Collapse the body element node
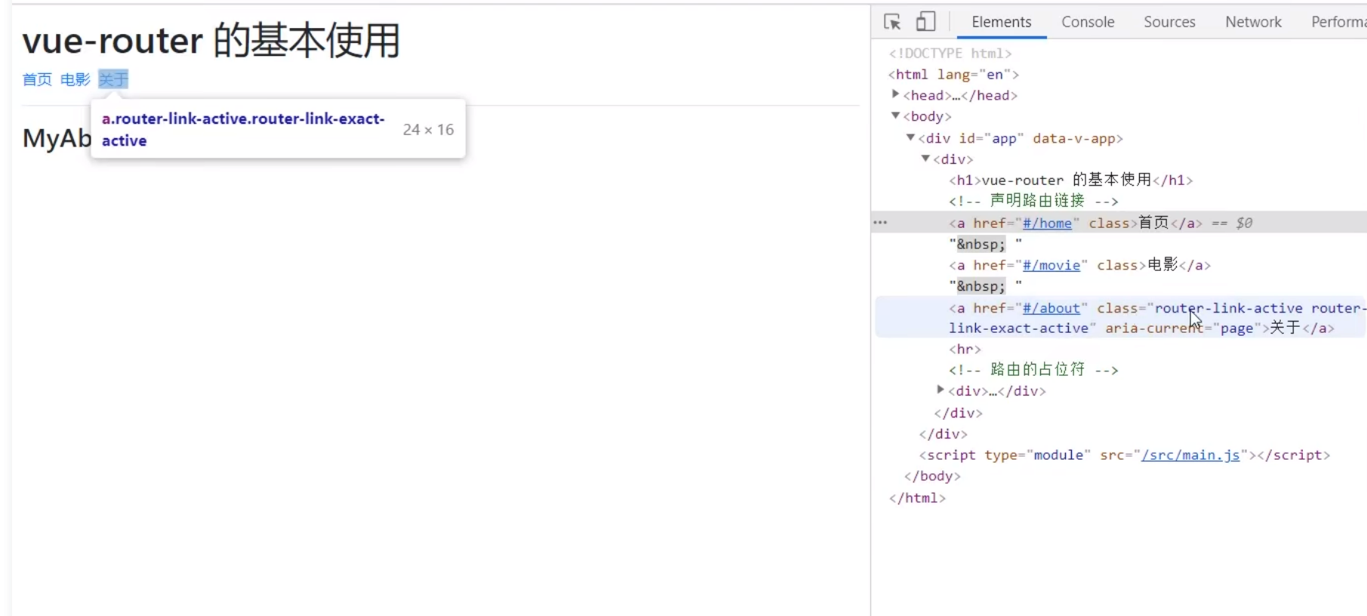Image resolution: width=1367 pixels, height=616 pixels. [895, 115]
